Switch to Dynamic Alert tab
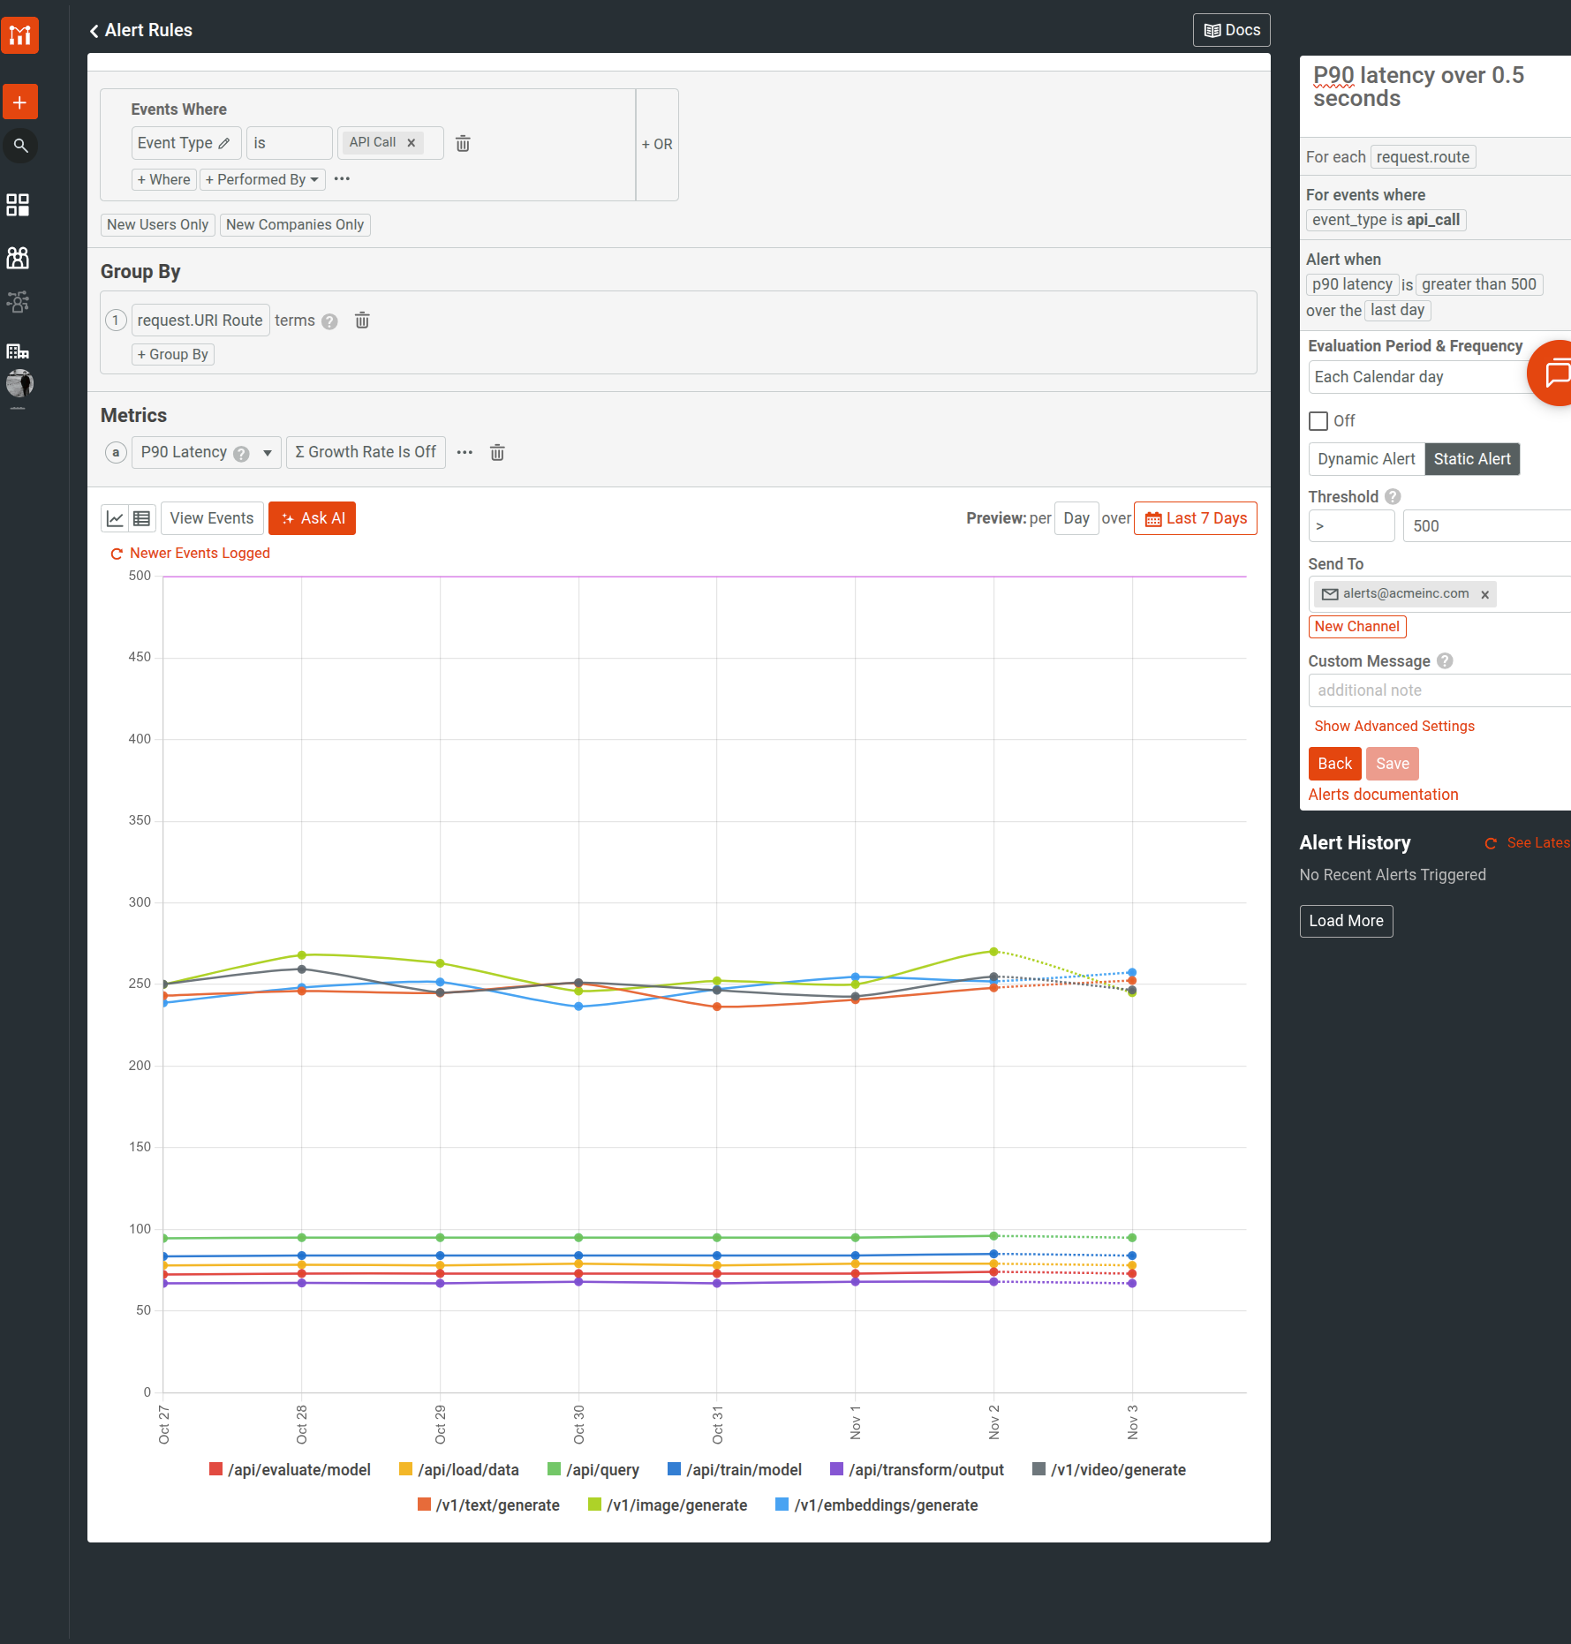This screenshot has width=1571, height=1644. click(1365, 459)
